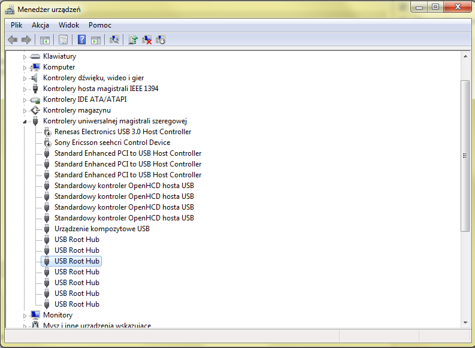
Task: Click the Scan for hardware changes toolbar icon
Action: coord(114,40)
